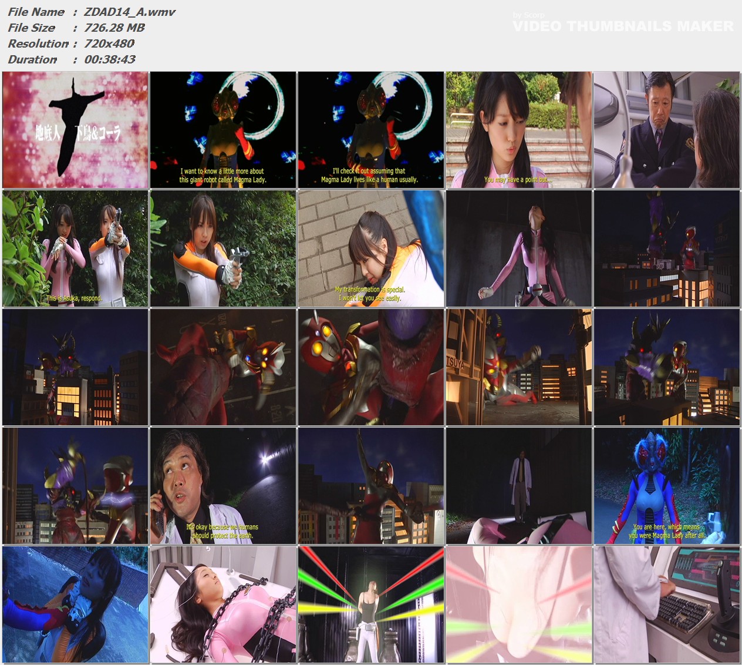Open blue-tinted thumbnail of woman lying down

tap(75, 604)
